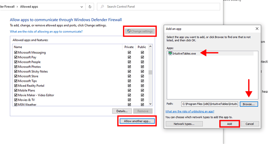The image size is (268, 144).
Task: Select the Microsoft Store row text
Action: pyautogui.click(x=28, y=76)
